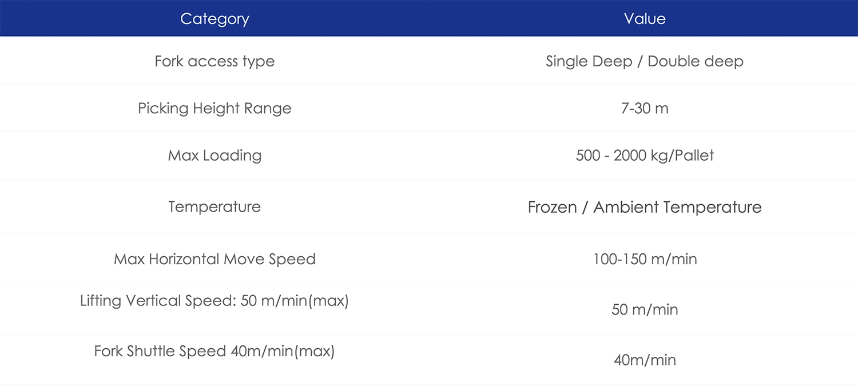Click the "500 - 2000" load figure
The width and height of the screenshot is (858, 386).
(609, 155)
